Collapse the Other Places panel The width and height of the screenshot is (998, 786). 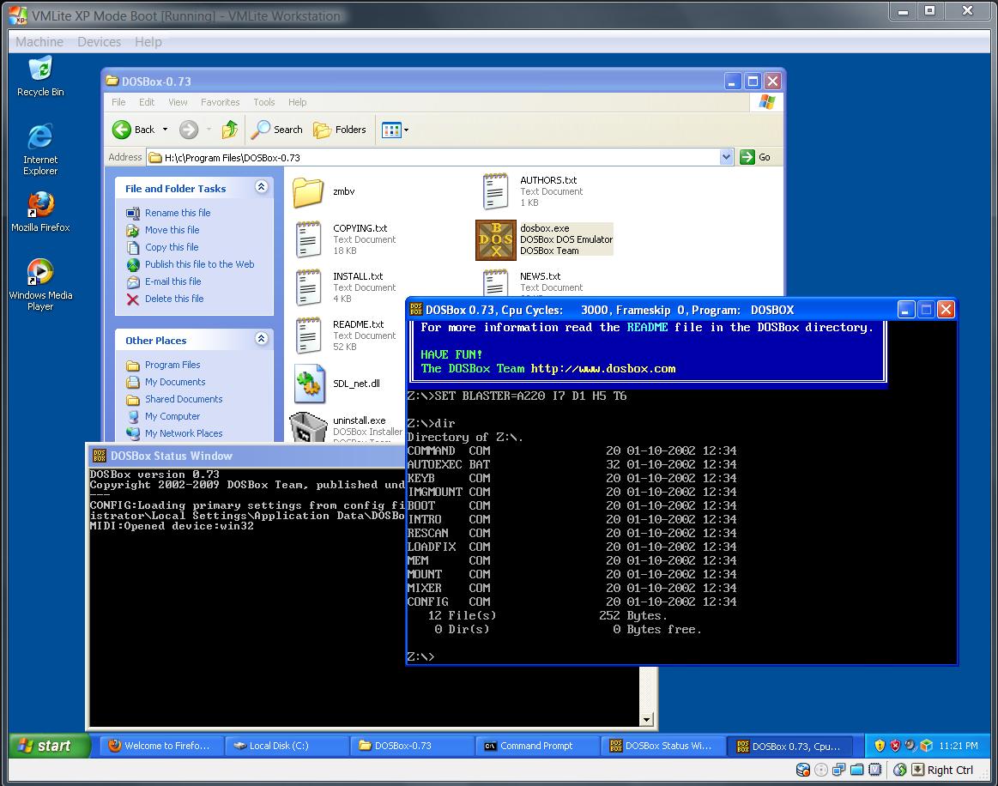[261, 340]
